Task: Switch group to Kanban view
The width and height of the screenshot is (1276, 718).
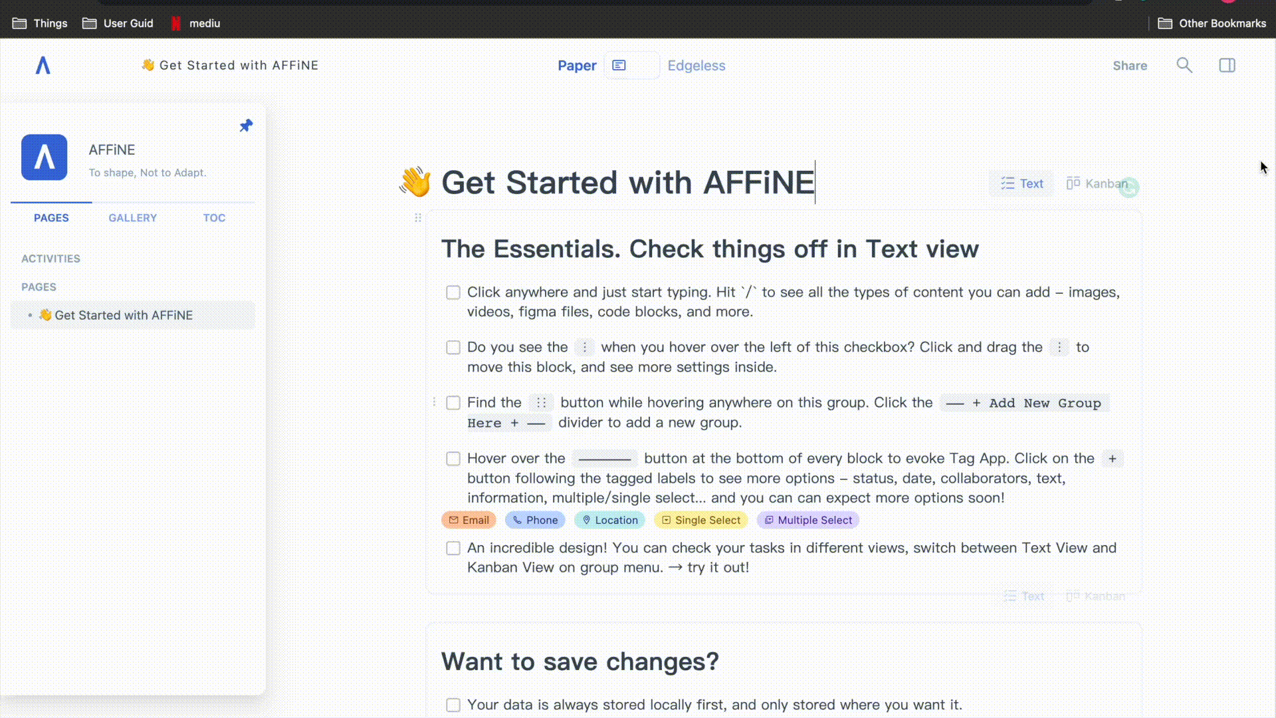Action: (1097, 183)
